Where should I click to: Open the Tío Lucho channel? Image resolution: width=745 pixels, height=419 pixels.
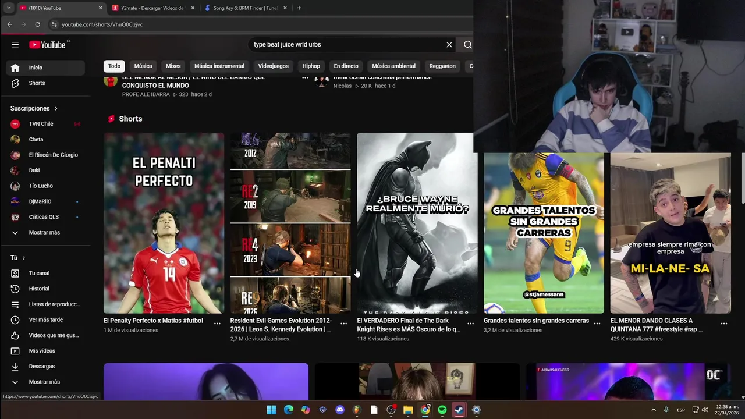(45, 186)
